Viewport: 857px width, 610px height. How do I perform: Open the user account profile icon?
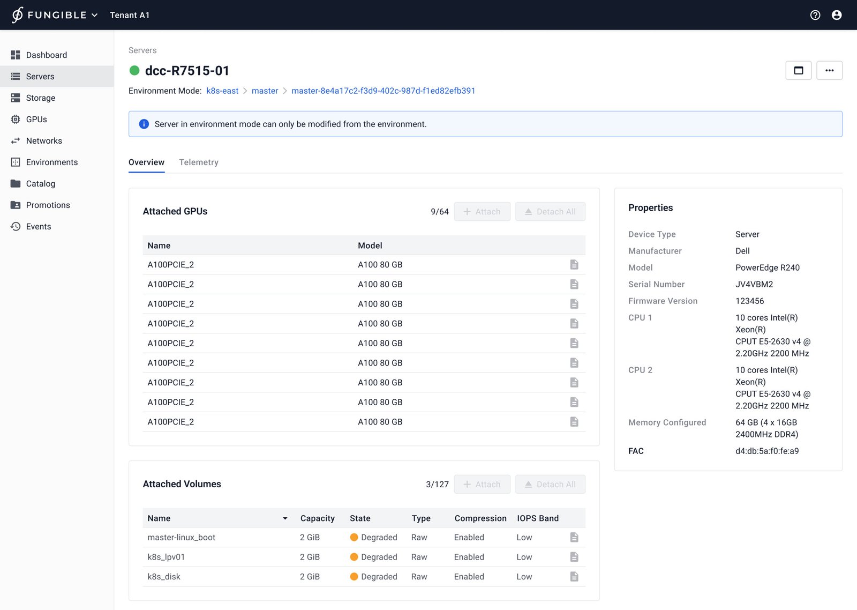click(x=836, y=15)
